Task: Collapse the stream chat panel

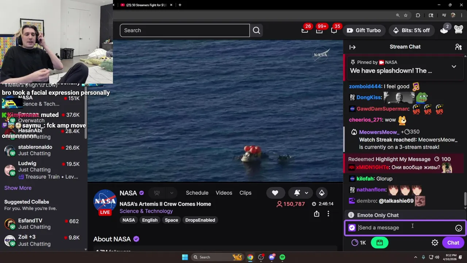Action: coord(352,47)
